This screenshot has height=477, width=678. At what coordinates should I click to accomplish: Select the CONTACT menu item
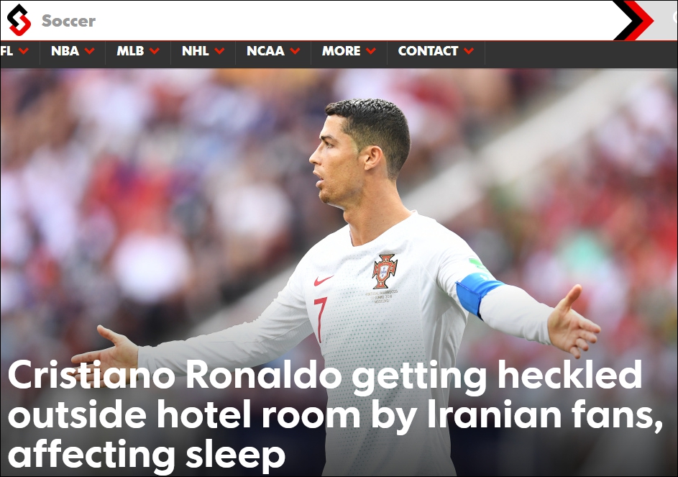(428, 51)
